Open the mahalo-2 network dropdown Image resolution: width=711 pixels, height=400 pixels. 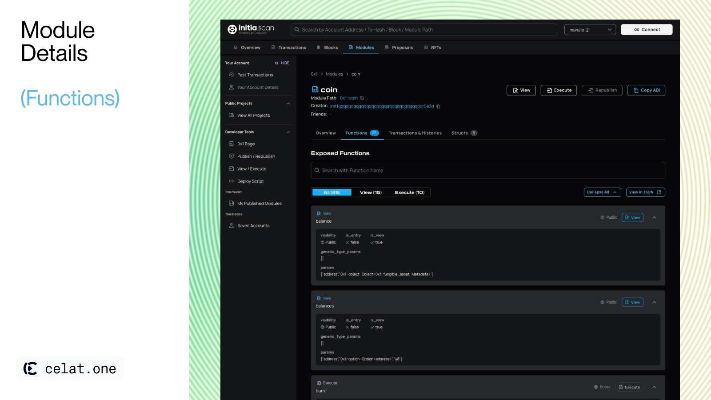point(590,30)
